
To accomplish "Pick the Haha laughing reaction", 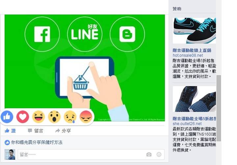I will click(39, 117).
